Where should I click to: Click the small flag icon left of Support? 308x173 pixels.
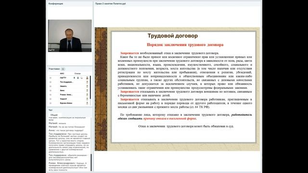(51, 99)
